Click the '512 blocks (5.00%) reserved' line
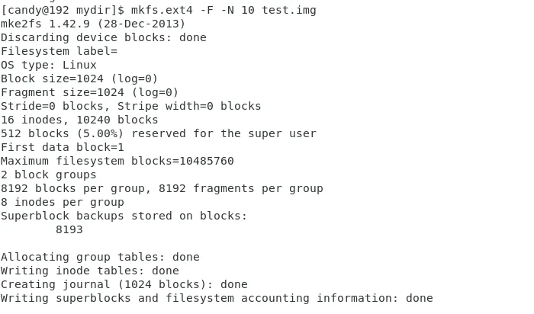The height and width of the screenshot is (314, 534). [158, 133]
